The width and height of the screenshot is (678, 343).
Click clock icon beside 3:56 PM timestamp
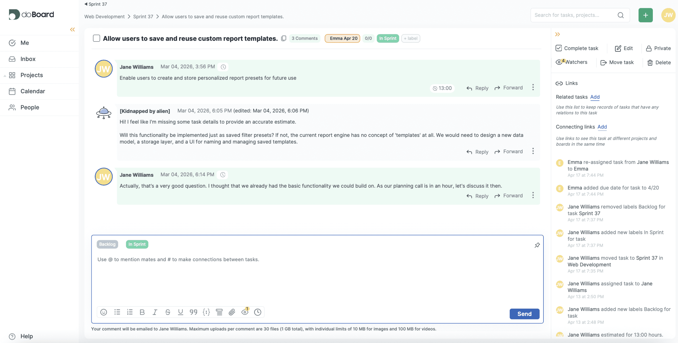[x=223, y=67]
